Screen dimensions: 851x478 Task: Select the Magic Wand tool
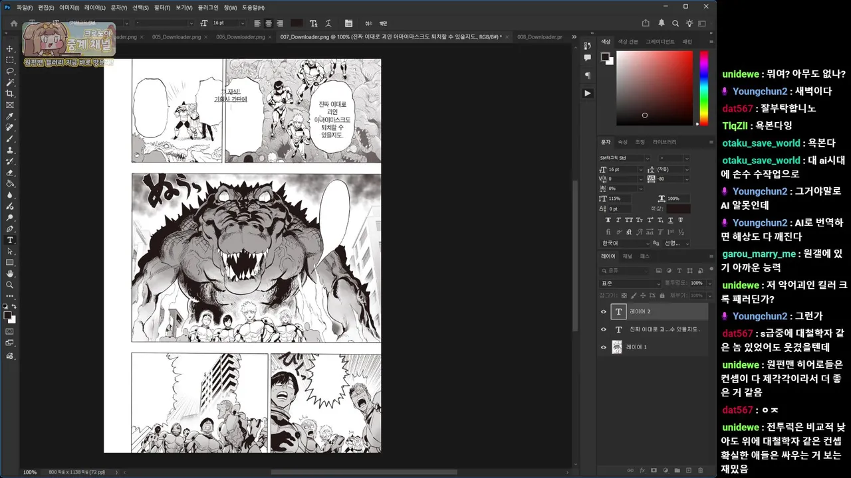coord(10,82)
